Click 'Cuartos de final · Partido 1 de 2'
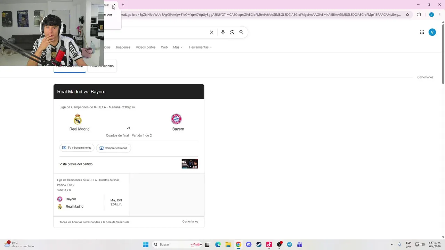Screen dimensions: 445x250 coord(129,135)
